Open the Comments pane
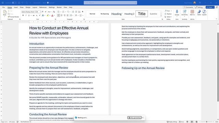 tap(189, 7)
